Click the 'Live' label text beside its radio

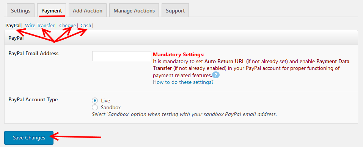105,101
